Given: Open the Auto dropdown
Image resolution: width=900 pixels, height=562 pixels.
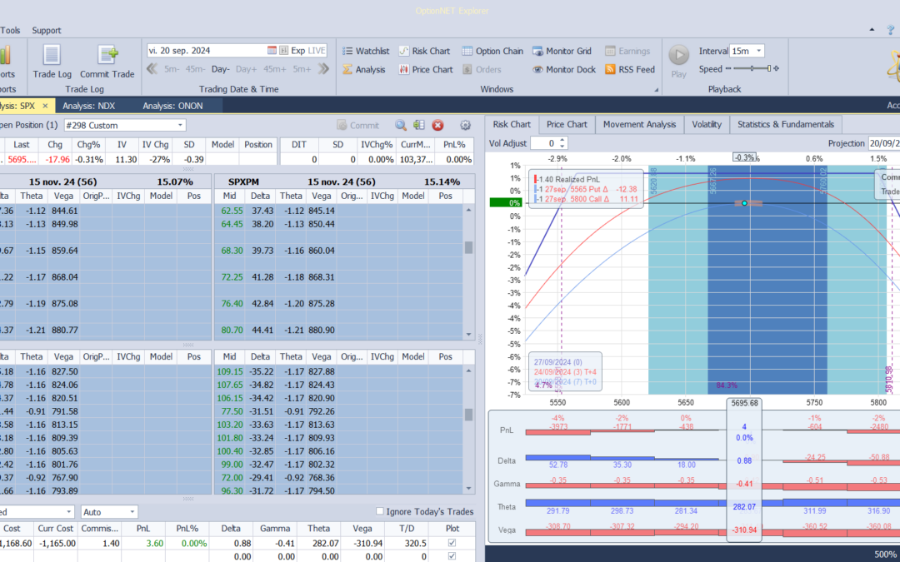Looking at the screenshot, I should coord(132,512).
